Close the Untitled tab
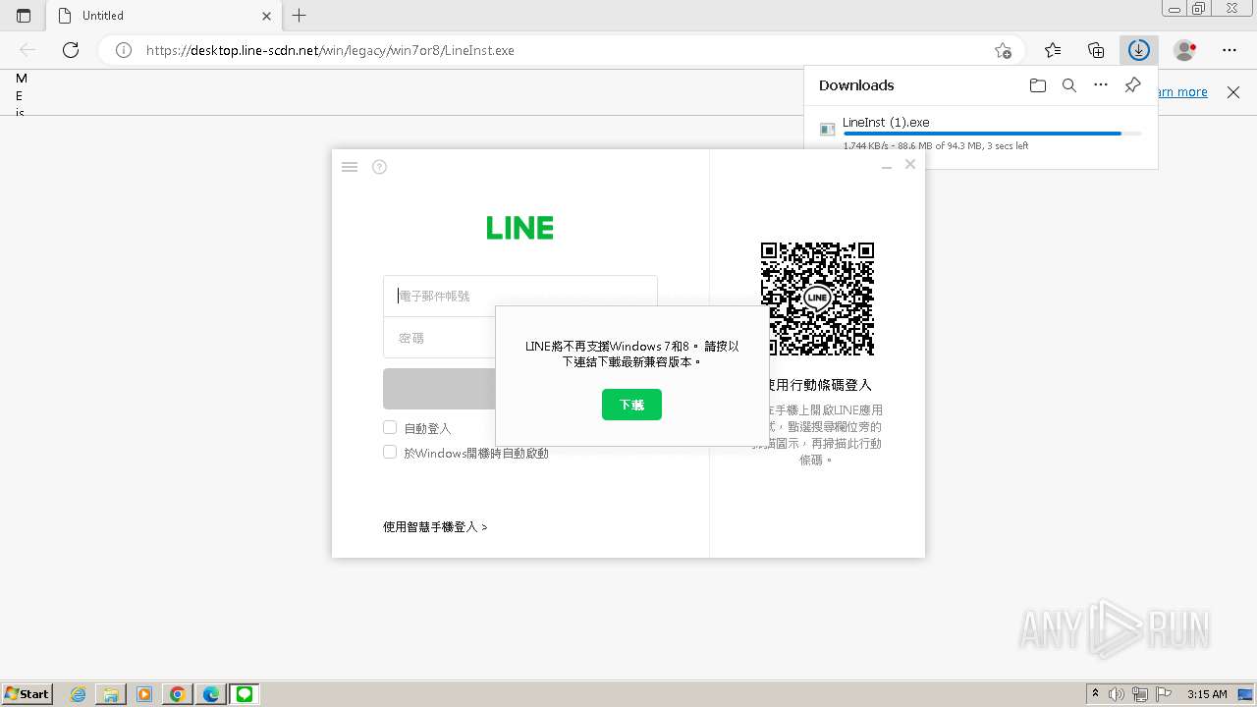Image resolution: width=1257 pixels, height=707 pixels. coord(267,16)
